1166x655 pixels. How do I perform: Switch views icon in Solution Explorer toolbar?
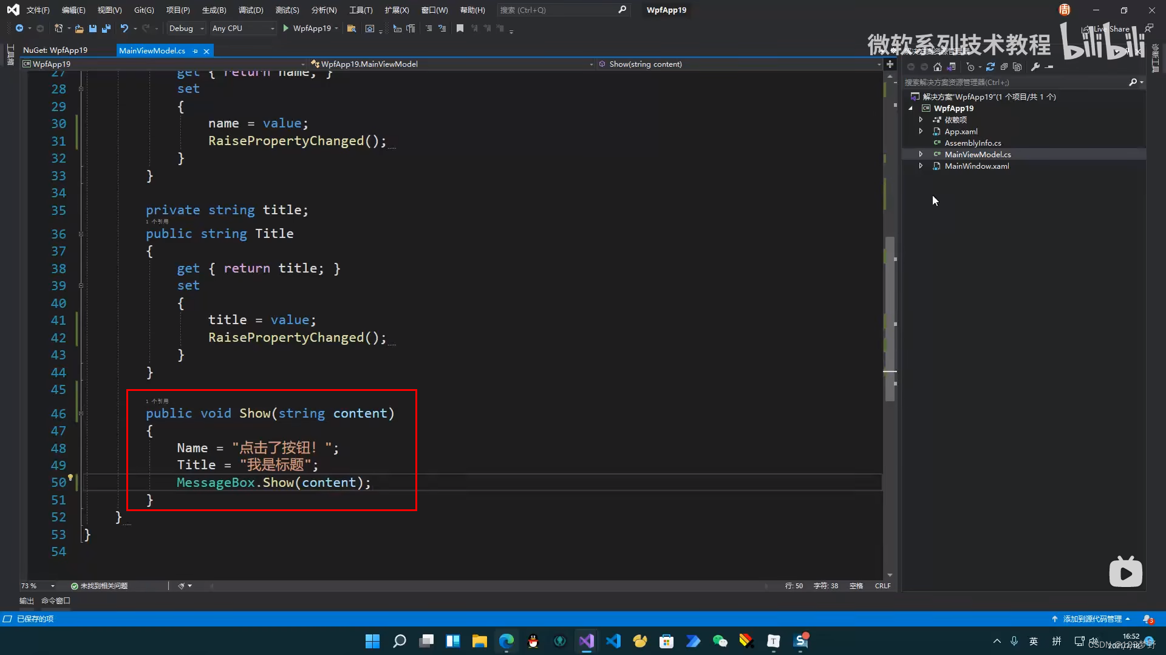[952, 67]
